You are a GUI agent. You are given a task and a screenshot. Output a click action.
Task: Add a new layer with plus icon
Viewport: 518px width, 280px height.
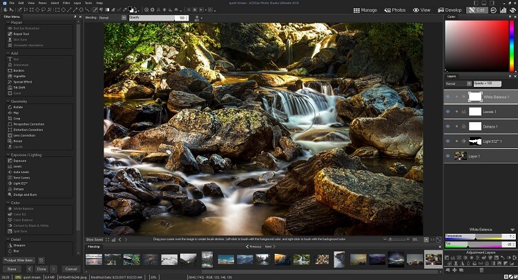tap(454, 270)
